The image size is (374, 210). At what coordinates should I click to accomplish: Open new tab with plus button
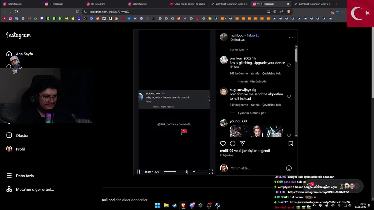coord(337,4)
